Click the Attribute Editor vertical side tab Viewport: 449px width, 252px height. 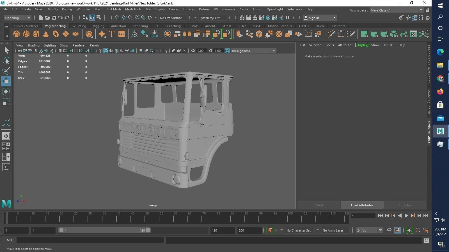tap(429, 132)
